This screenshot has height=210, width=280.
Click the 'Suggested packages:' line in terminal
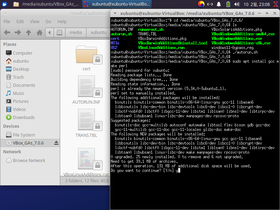[131, 120]
